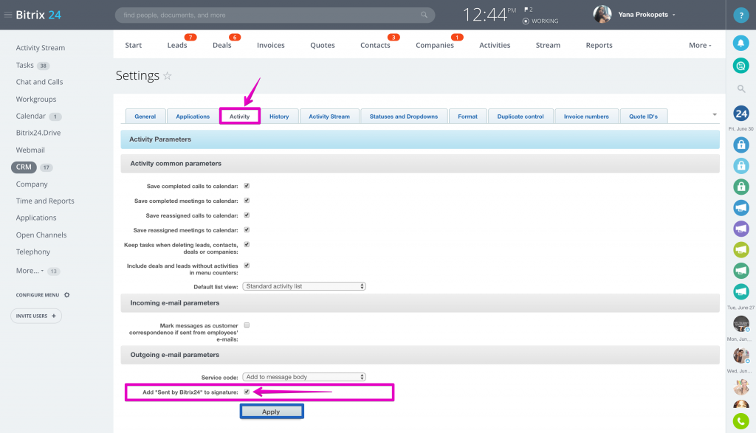Toggle Save reassigned meetings to calendar
The image size is (756, 433).
247,229
